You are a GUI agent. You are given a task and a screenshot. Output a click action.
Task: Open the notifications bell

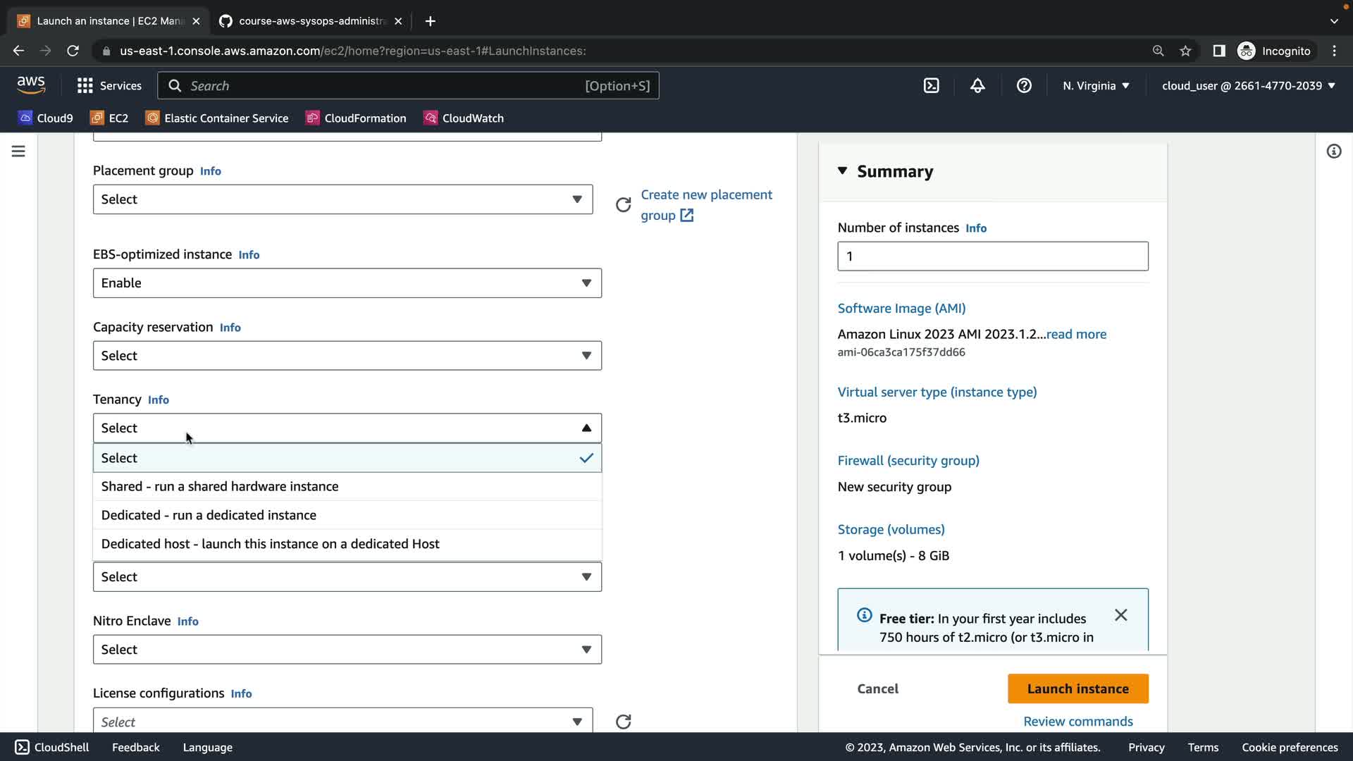(x=977, y=86)
